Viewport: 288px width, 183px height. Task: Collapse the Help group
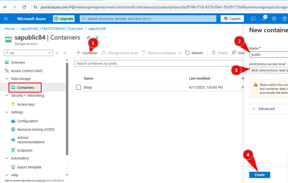(7, 175)
